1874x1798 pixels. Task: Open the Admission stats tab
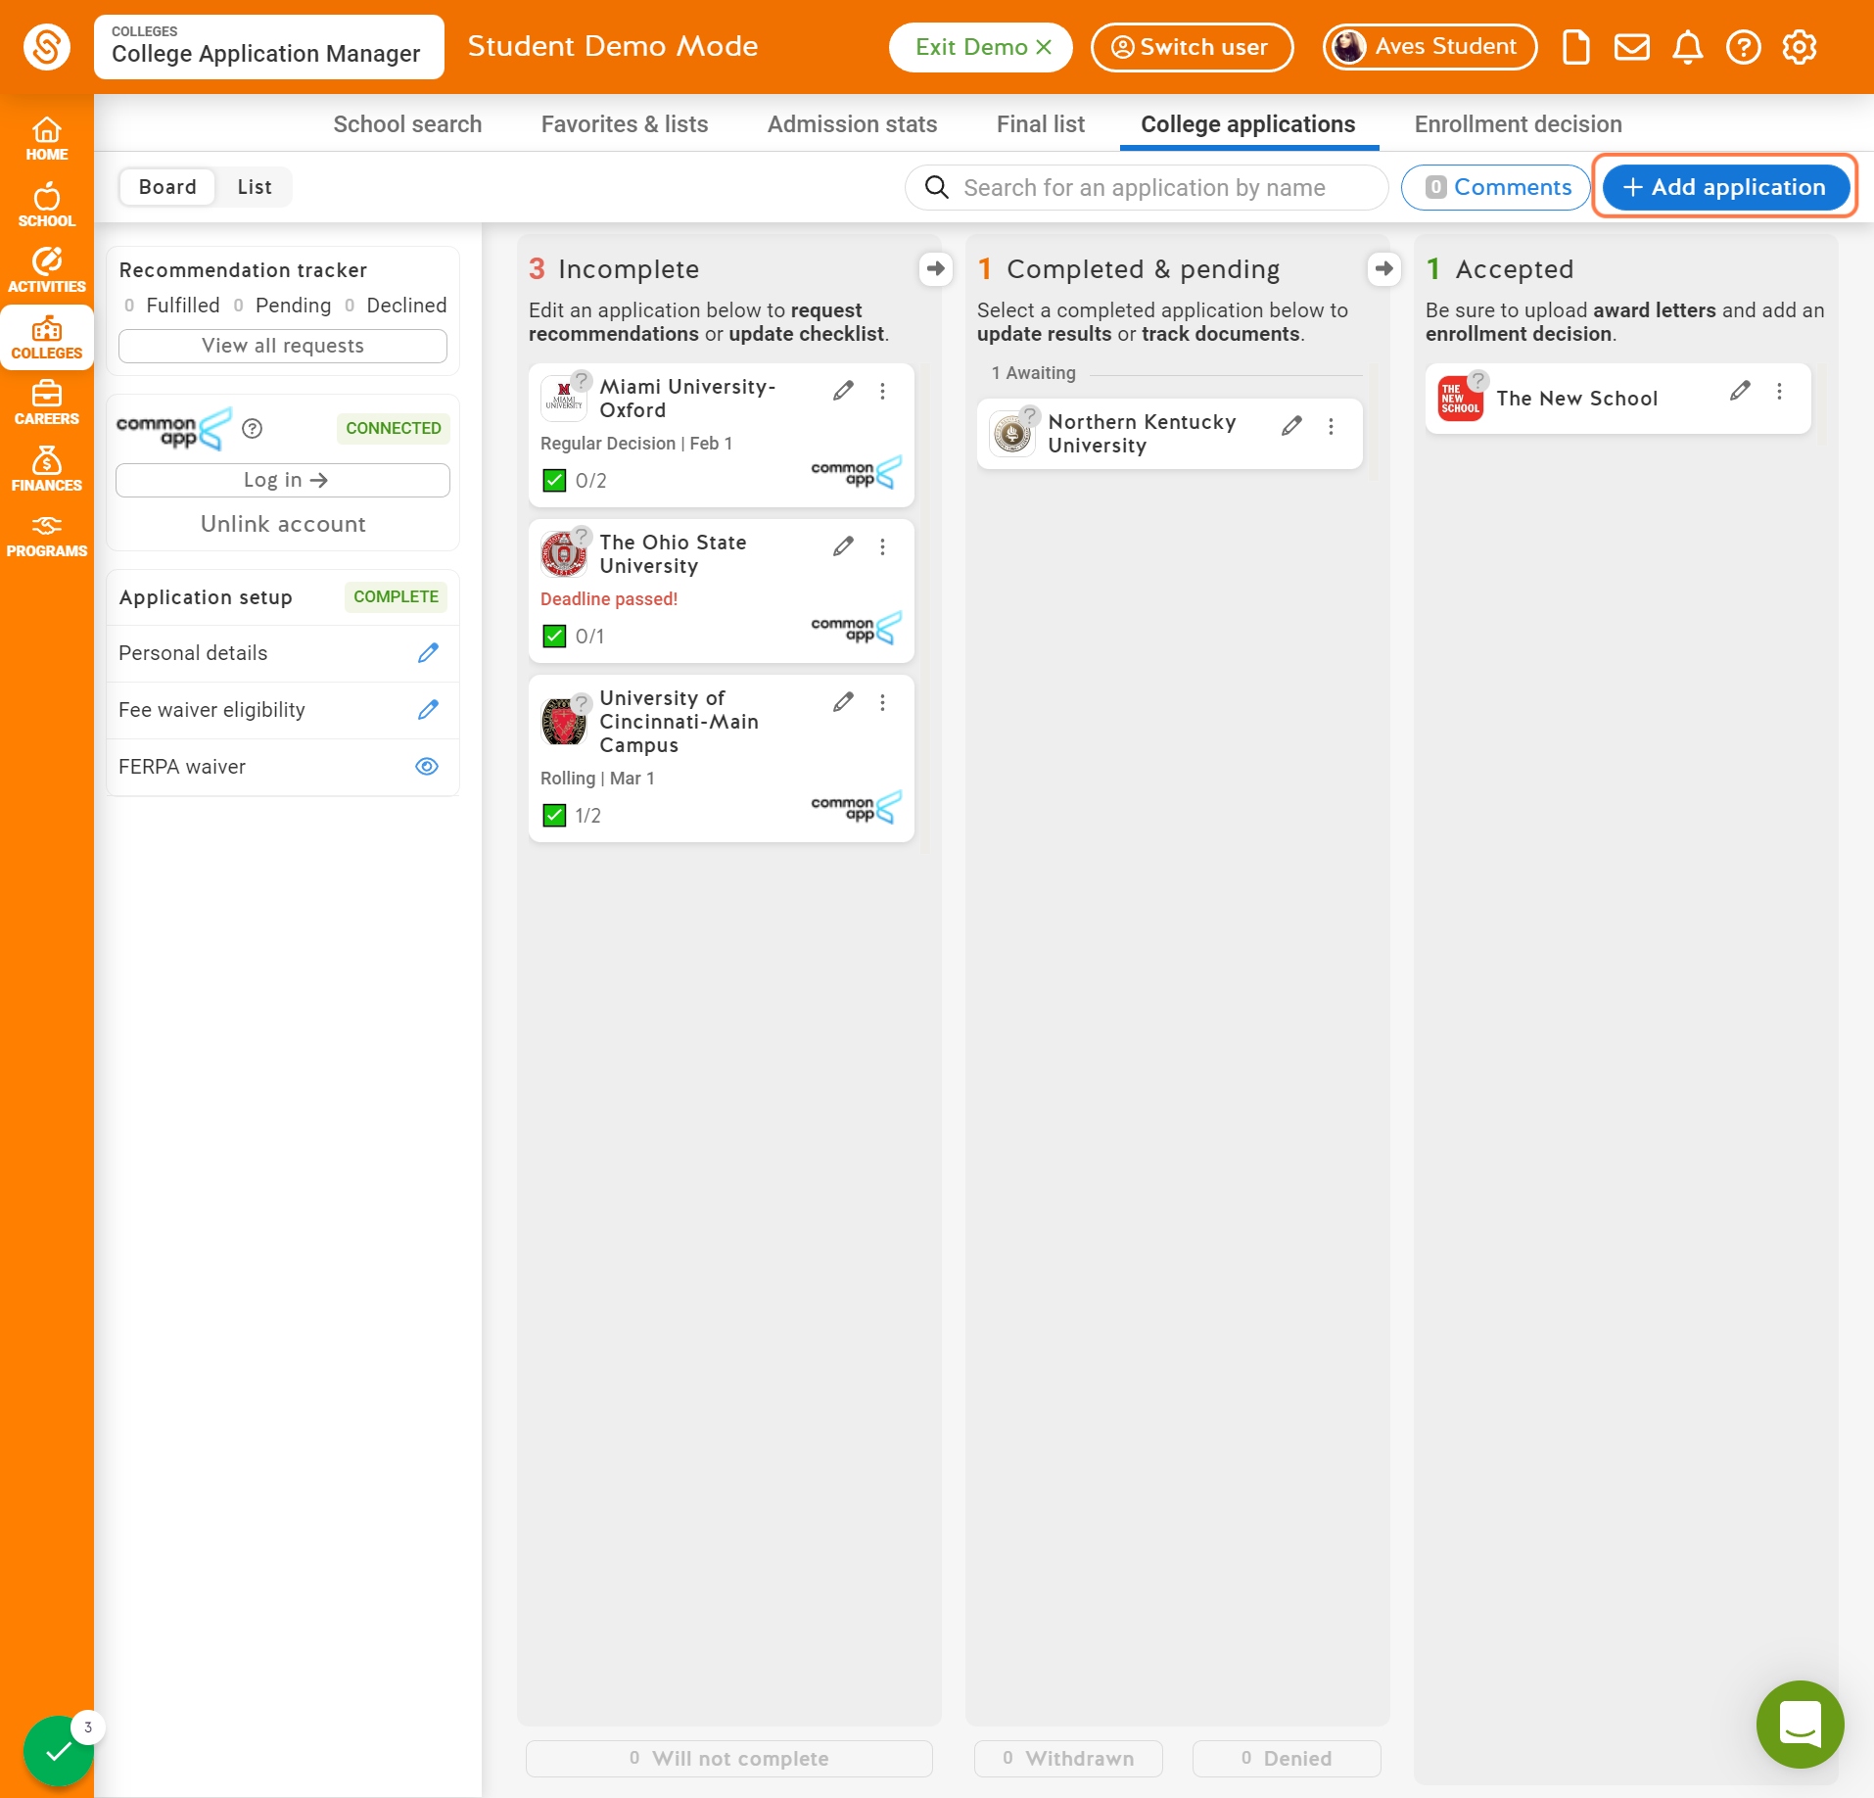[x=853, y=124]
